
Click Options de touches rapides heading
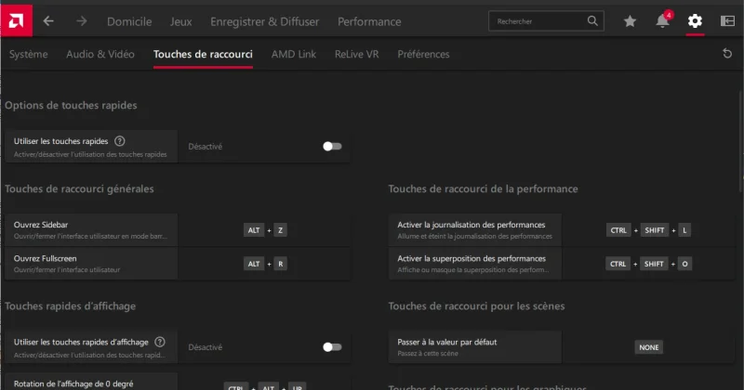(71, 105)
